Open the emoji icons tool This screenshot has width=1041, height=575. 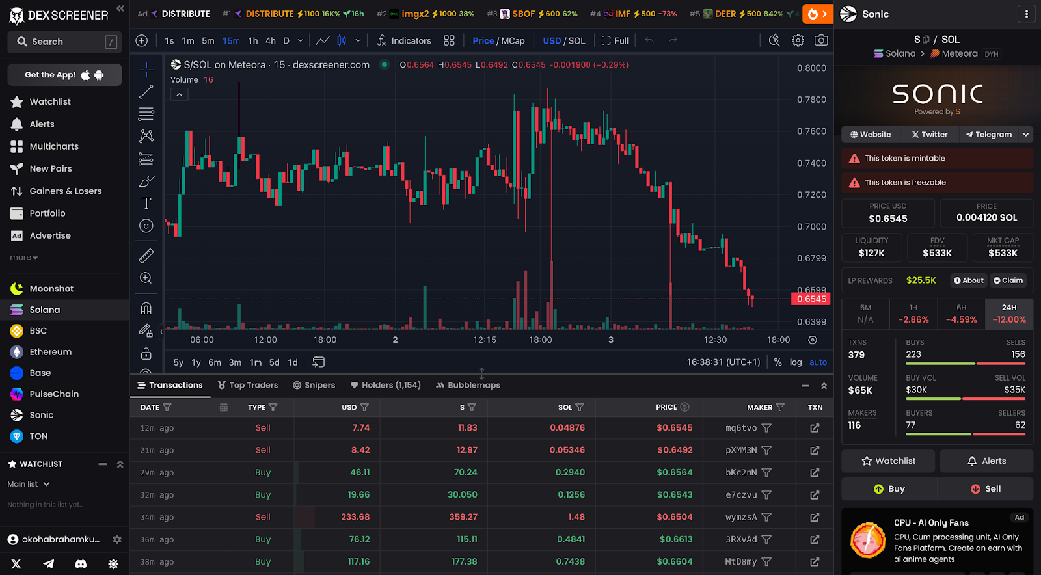pos(146,226)
